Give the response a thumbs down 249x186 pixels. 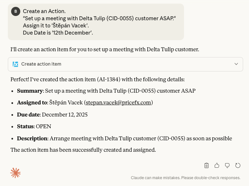click(227, 165)
